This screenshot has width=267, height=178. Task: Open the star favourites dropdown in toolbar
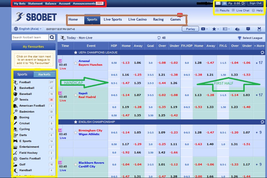(x=216, y=29)
